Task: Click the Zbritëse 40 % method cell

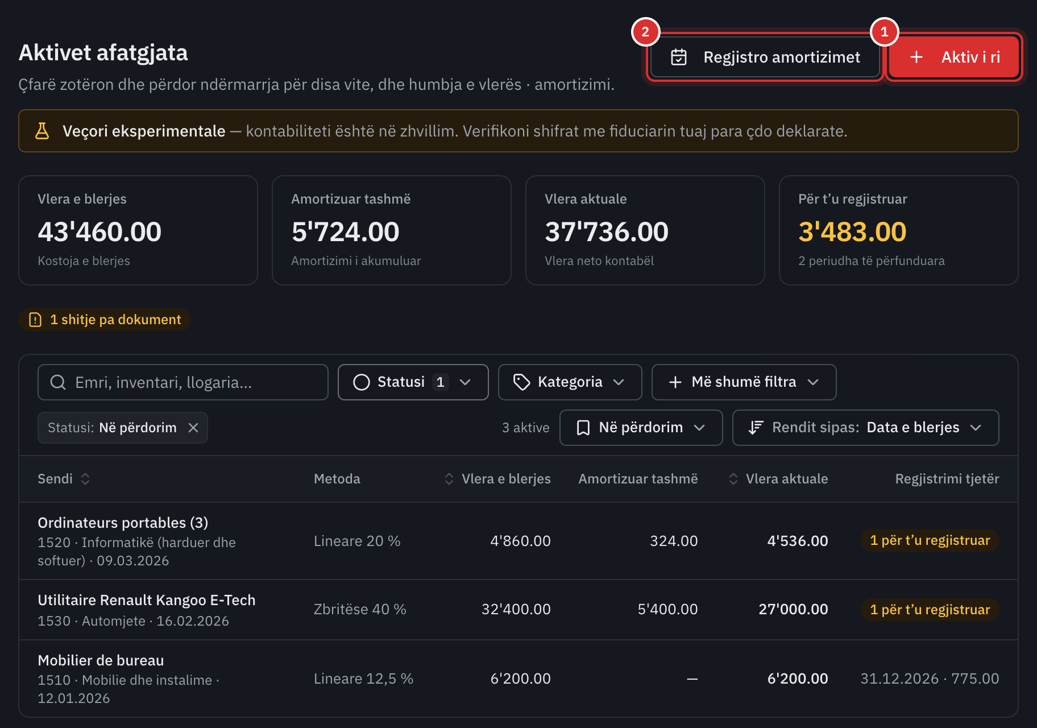Action: click(360, 610)
